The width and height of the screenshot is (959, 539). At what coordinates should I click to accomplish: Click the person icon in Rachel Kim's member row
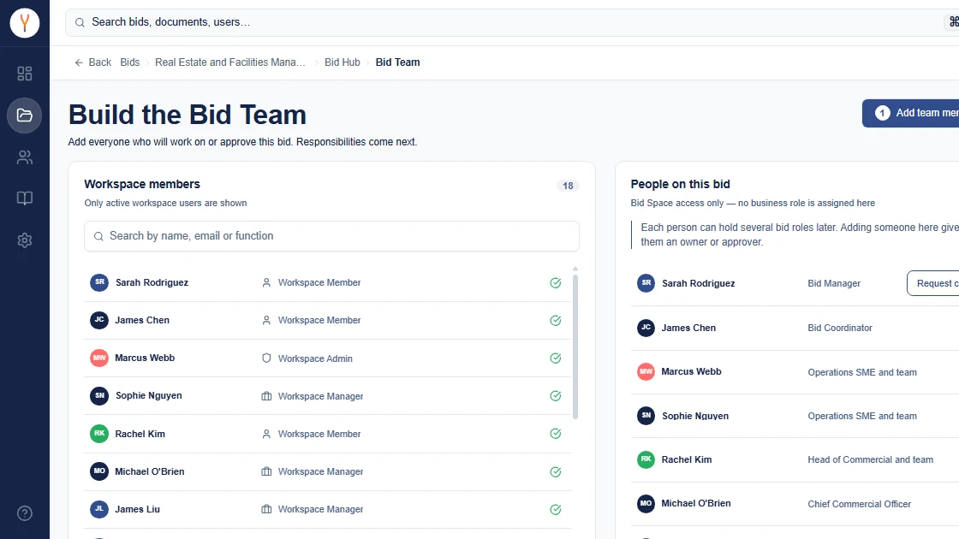266,434
